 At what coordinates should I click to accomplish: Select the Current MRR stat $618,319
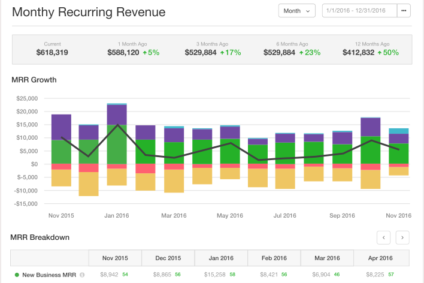[x=52, y=52]
